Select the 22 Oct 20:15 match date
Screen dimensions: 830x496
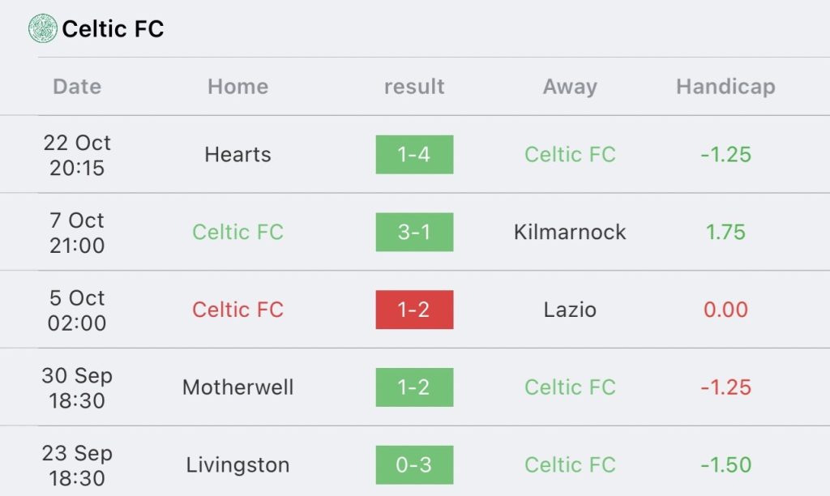tap(77, 155)
